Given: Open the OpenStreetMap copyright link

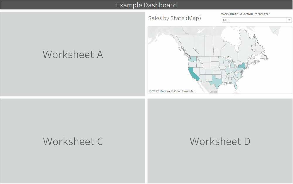Looking at the screenshot, I should tap(183, 91).
